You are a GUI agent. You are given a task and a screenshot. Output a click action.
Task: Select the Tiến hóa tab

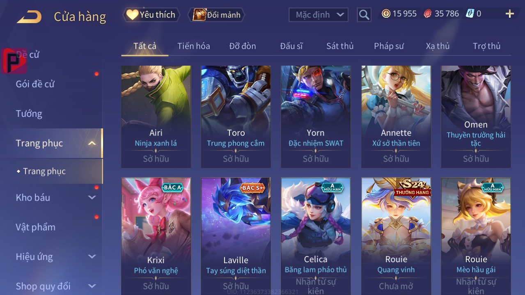tap(193, 46)
